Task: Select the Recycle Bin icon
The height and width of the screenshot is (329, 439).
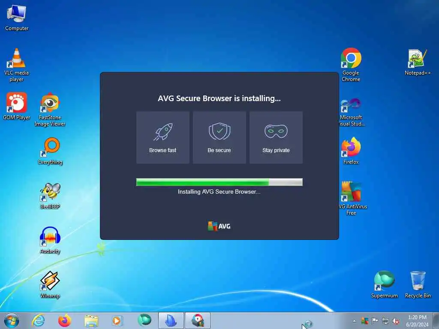Action: pos(418,284)
